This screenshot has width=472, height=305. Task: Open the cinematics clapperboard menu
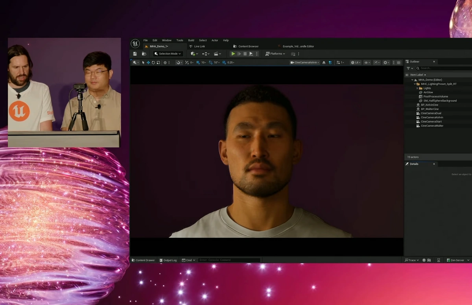pos(217,54)
